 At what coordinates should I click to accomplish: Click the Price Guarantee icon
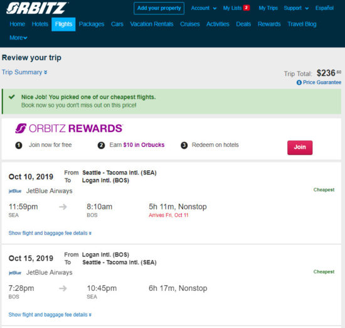[299, 82]
